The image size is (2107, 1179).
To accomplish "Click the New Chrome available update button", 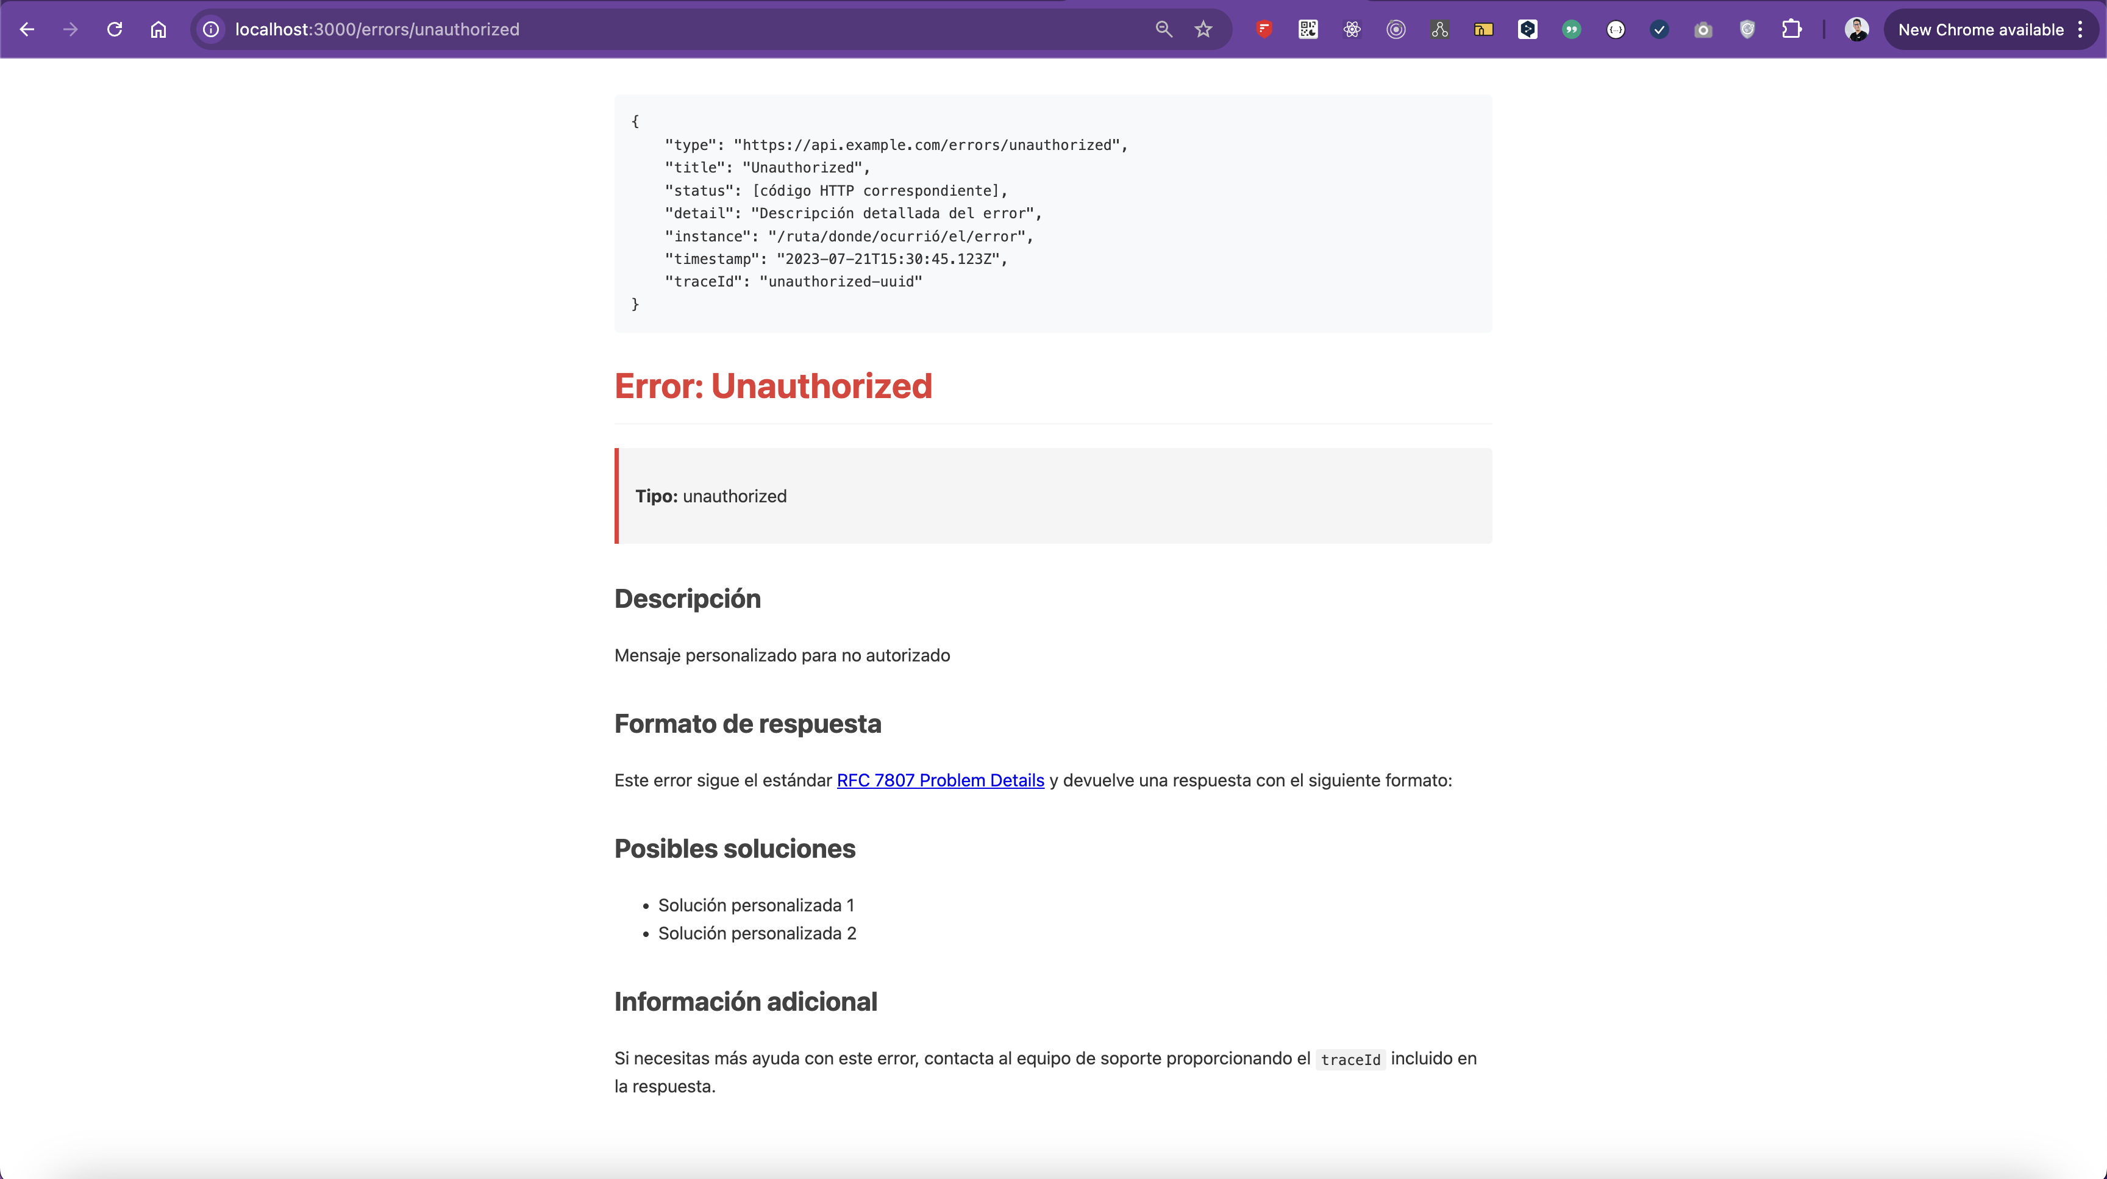I will [x=1980, y=29].
